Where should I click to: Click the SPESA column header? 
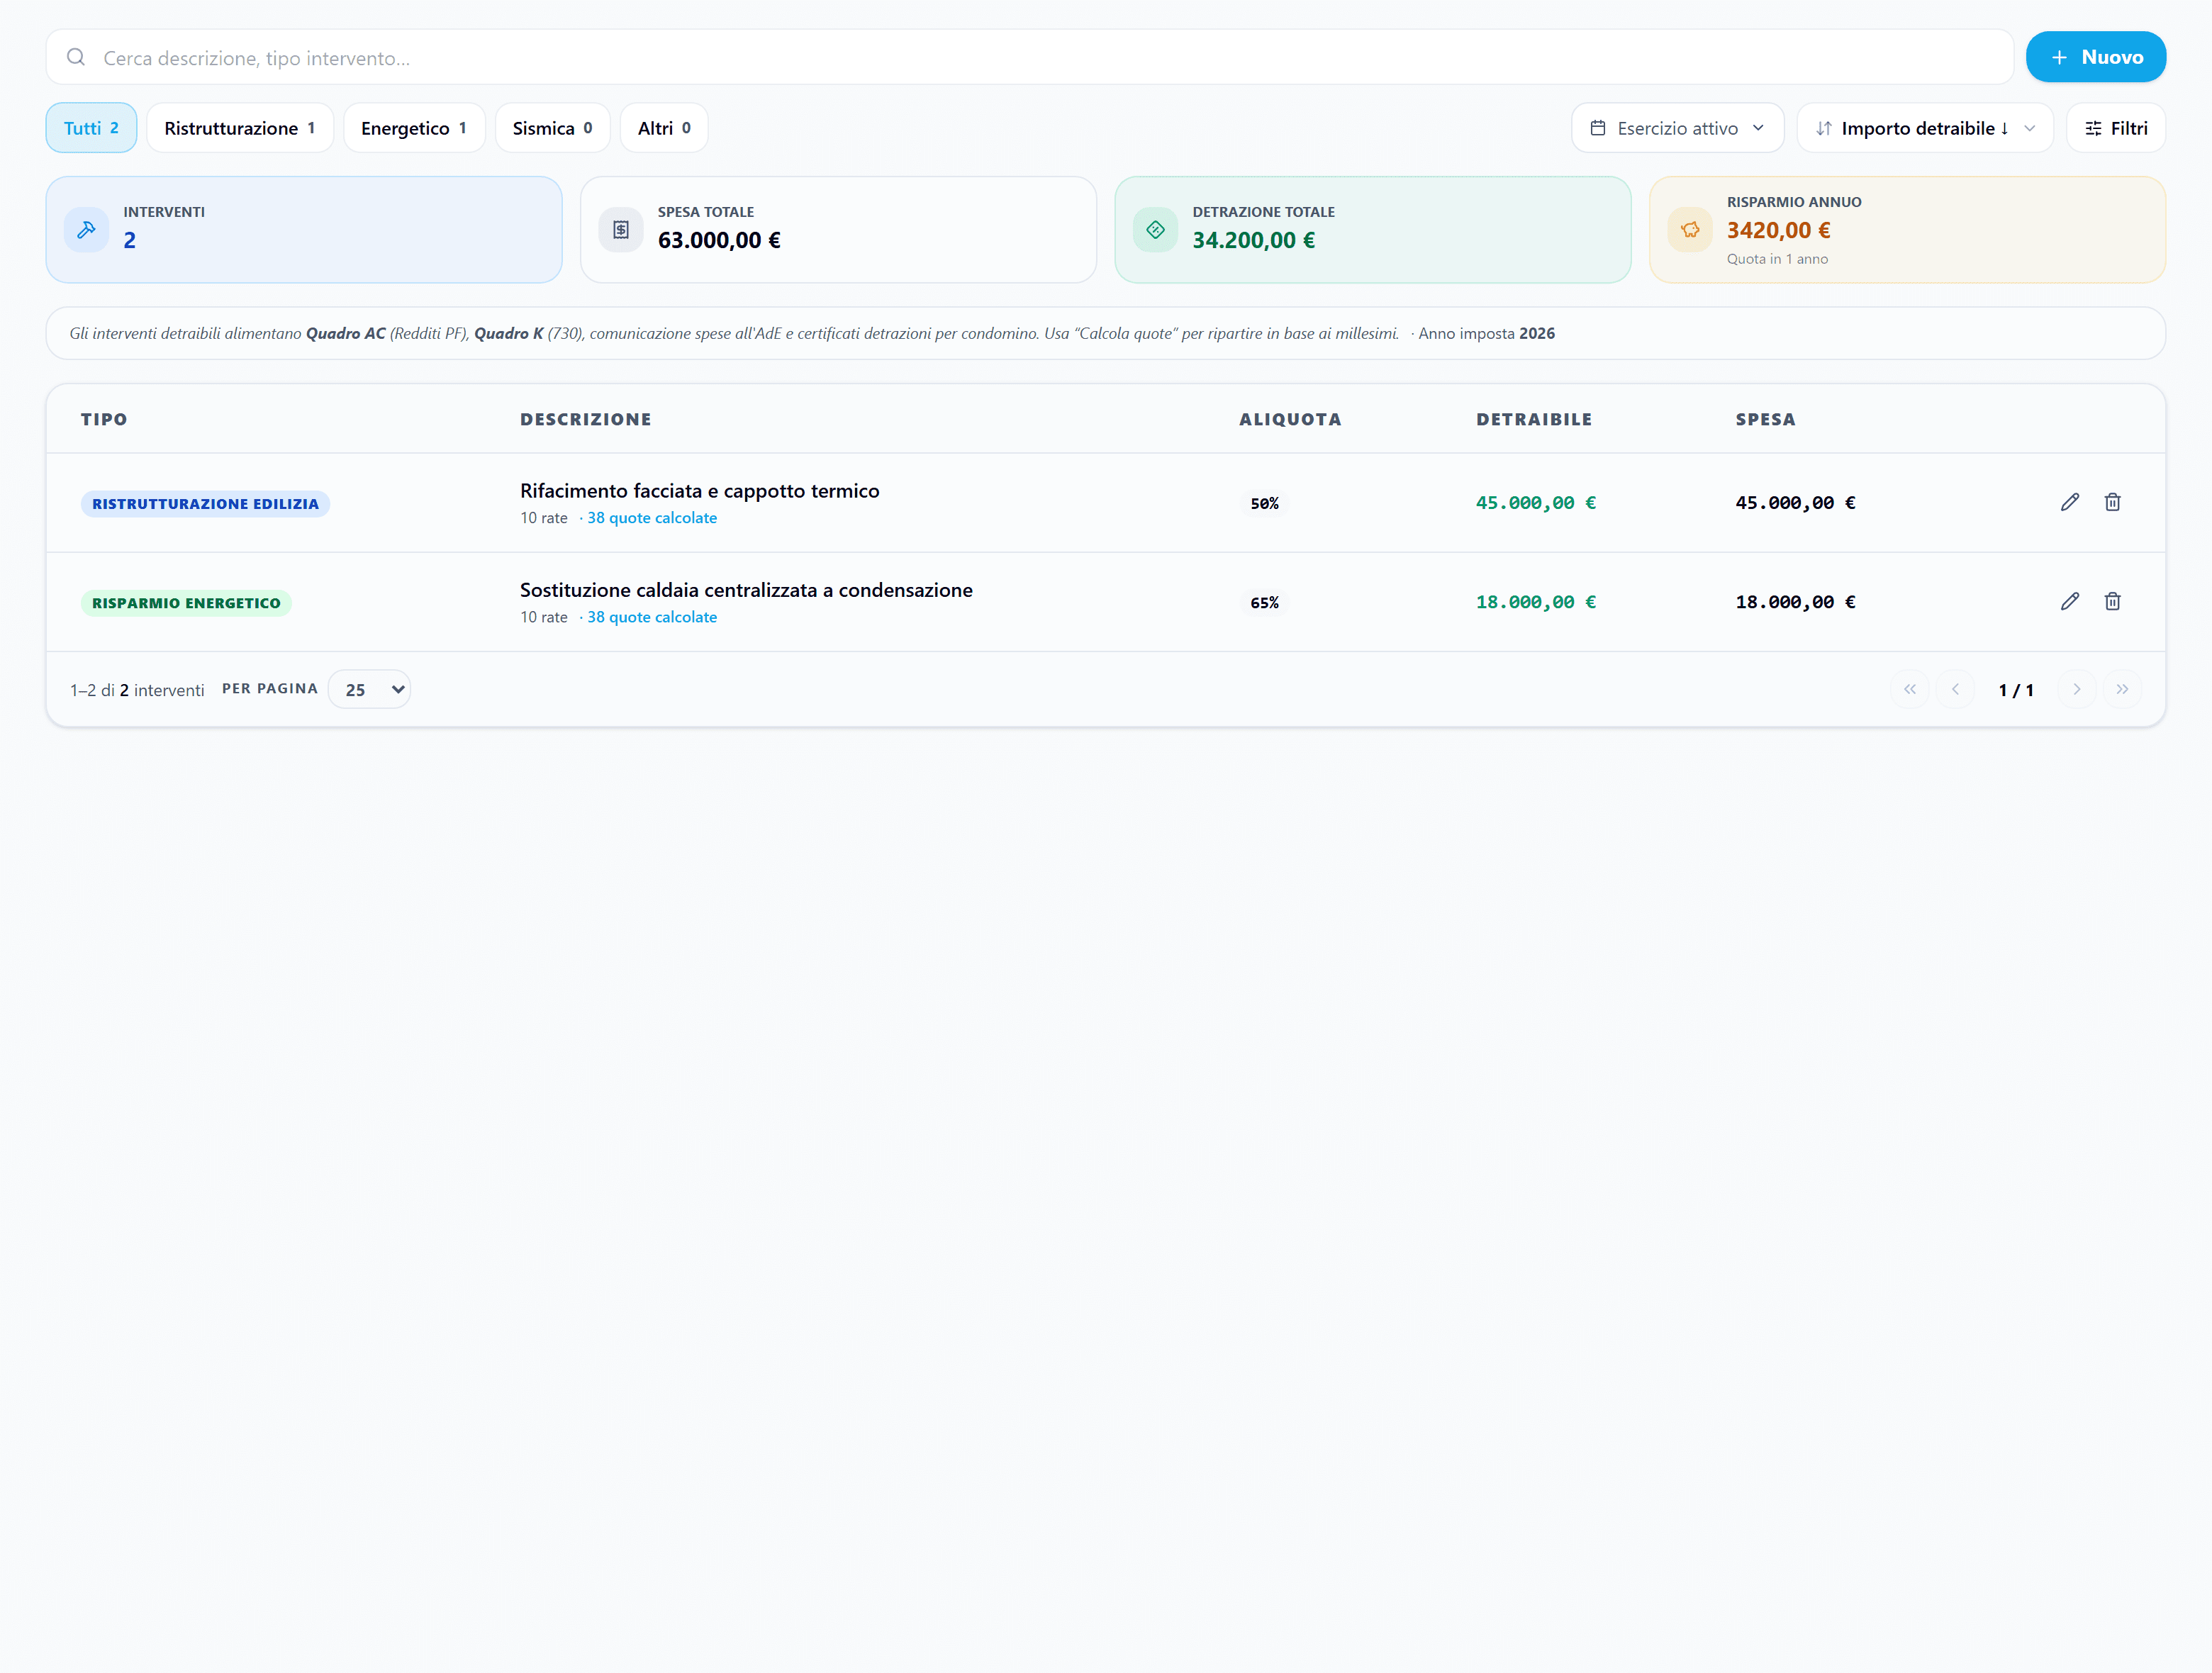1765,419
